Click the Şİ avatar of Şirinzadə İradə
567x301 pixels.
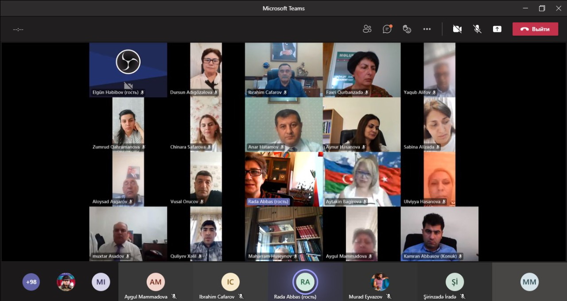click(454, 282)
